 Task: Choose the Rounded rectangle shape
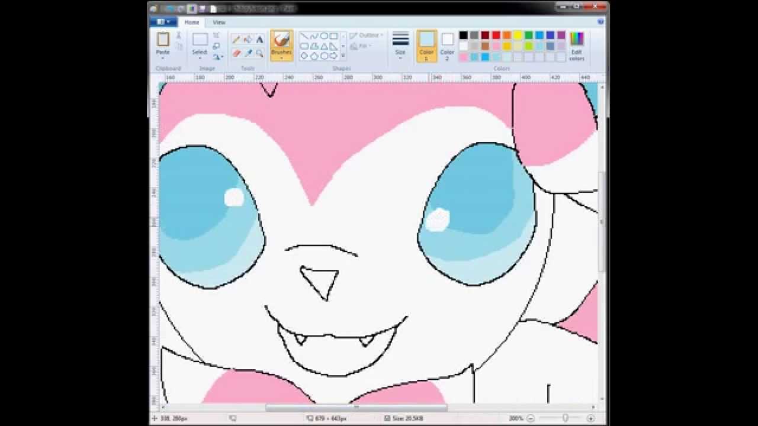(x=304, y=46)
